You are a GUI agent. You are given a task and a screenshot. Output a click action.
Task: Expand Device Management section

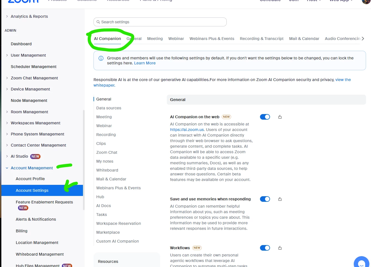(x=7, y=89)
